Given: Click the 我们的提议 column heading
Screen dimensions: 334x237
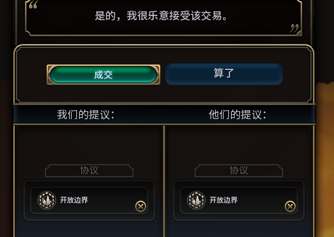Looking at the screenshot, I should tap(86, 115).
